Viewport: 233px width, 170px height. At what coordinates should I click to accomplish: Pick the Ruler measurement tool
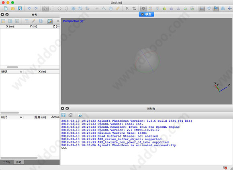118,8
